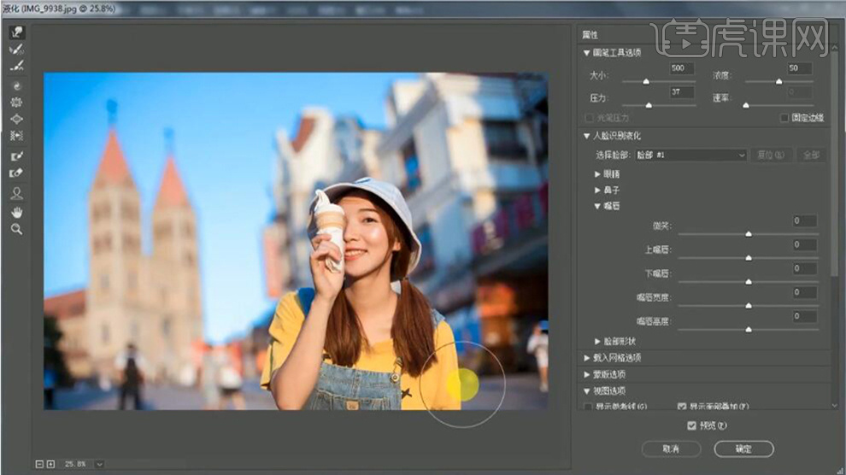This screenshot has height=475, width=846.
Task: Click the 微笑 smile slider handle
Action: coord(749,233)
